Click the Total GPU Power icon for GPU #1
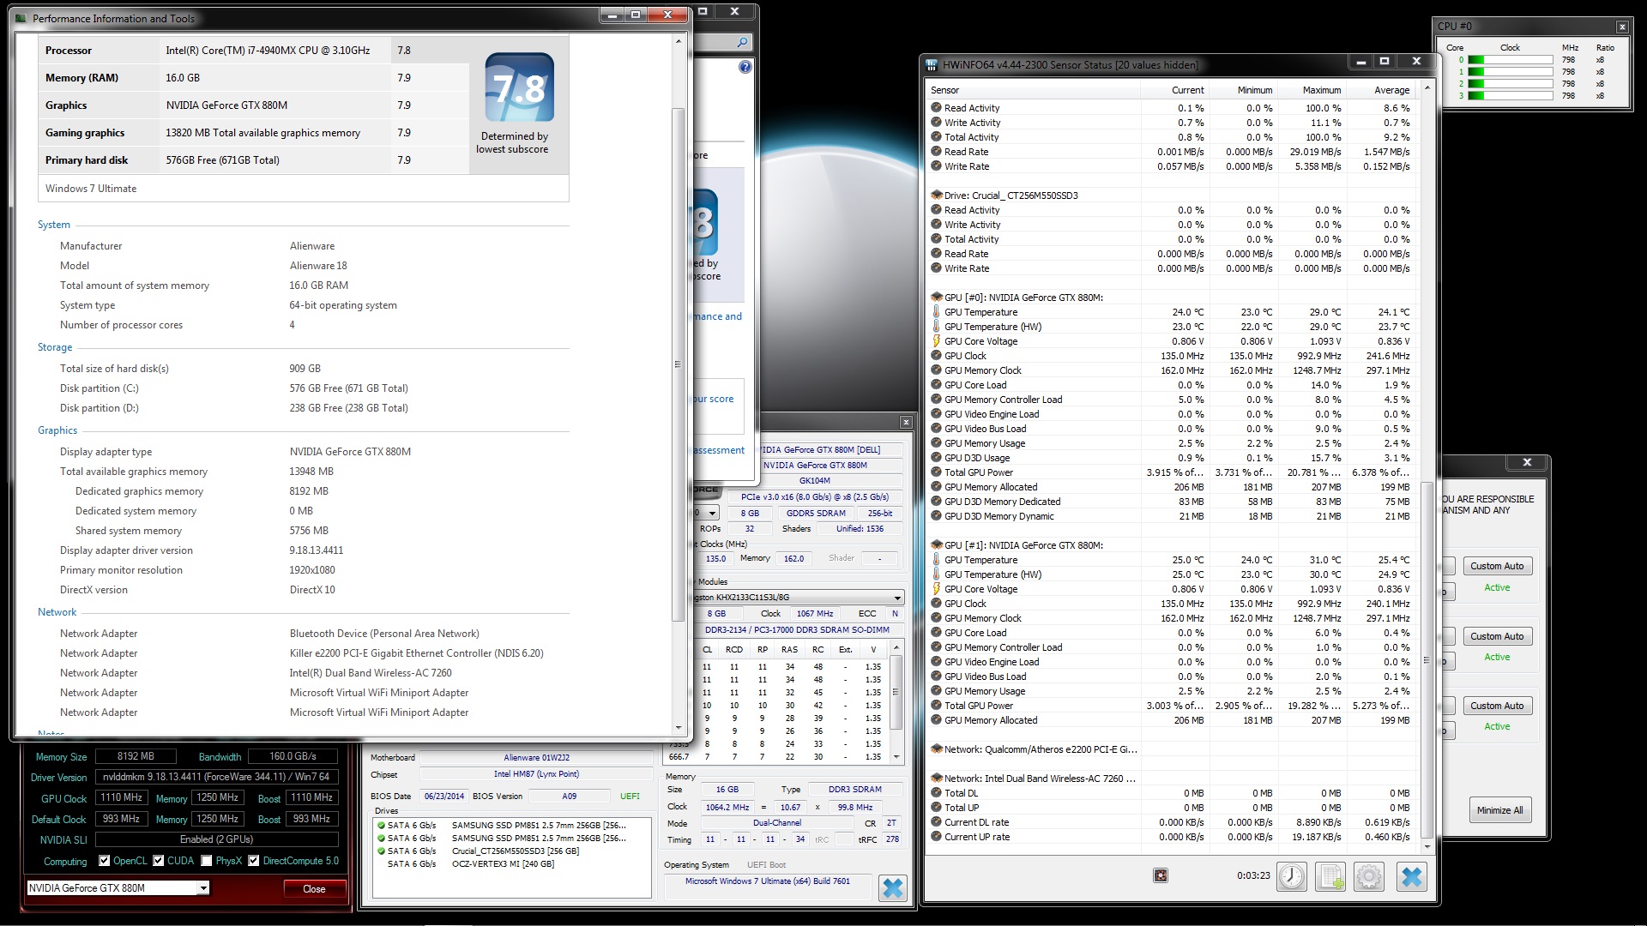The width and height of the screenshot is (1647, 926). click(x=936, y=706)
